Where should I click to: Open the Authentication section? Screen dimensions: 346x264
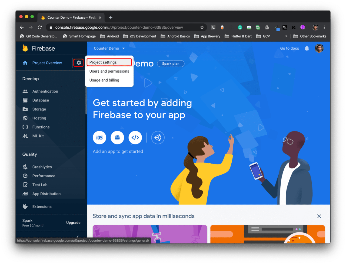click(x=45, y=91)
